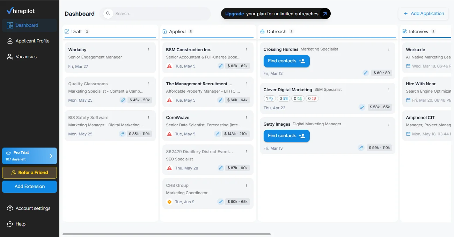The width and height of the screenshot is (454, 237).
Task: Click link icon on Clever Digital Marketing card
Action: [x=362, y=107]
